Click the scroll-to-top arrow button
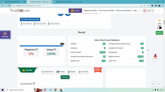Viewport: 165px width, 92px height. pos(153,84)
